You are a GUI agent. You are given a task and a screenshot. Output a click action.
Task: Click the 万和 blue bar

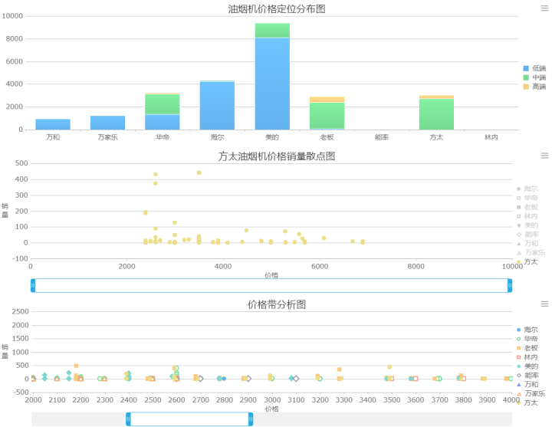tap(53, 124)
